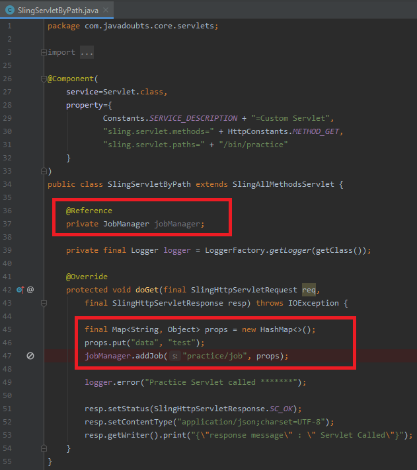The width and height of the screenshot is (417, 470).
Task: Click IOException on line 43
Action: click(313, 303)
